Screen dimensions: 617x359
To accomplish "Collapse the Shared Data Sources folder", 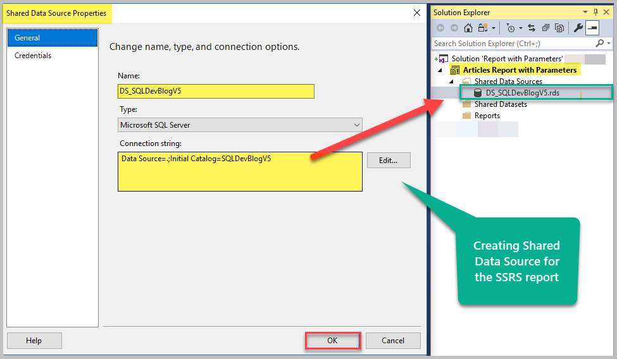I will pos(452,82).
